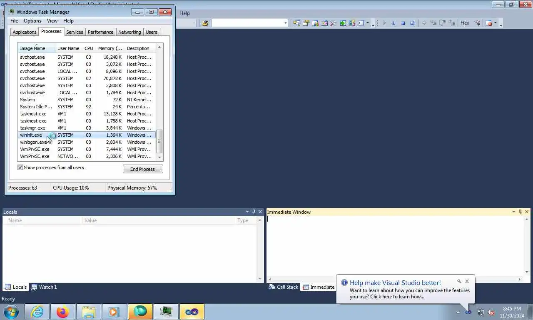Switch to the Users tab
The image size is (533, 320).
click(x=152, y=32)
